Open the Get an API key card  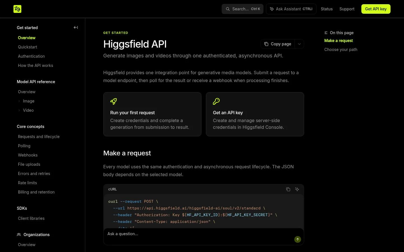[x=255, y=114]
